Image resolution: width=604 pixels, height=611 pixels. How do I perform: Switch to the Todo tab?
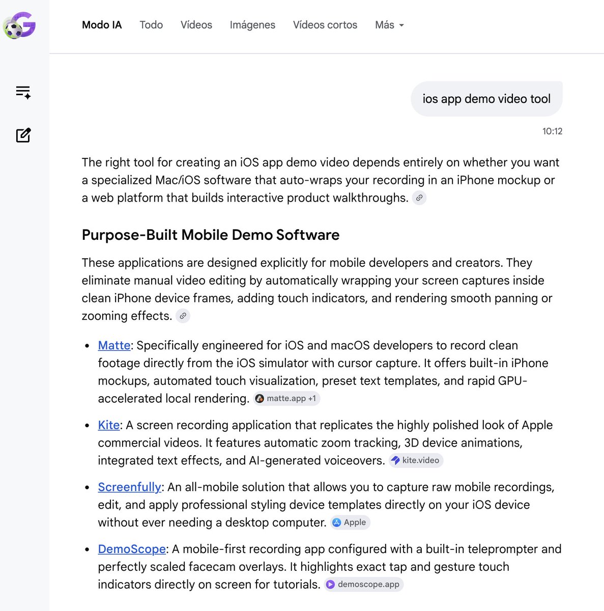[x=151, y=25]
